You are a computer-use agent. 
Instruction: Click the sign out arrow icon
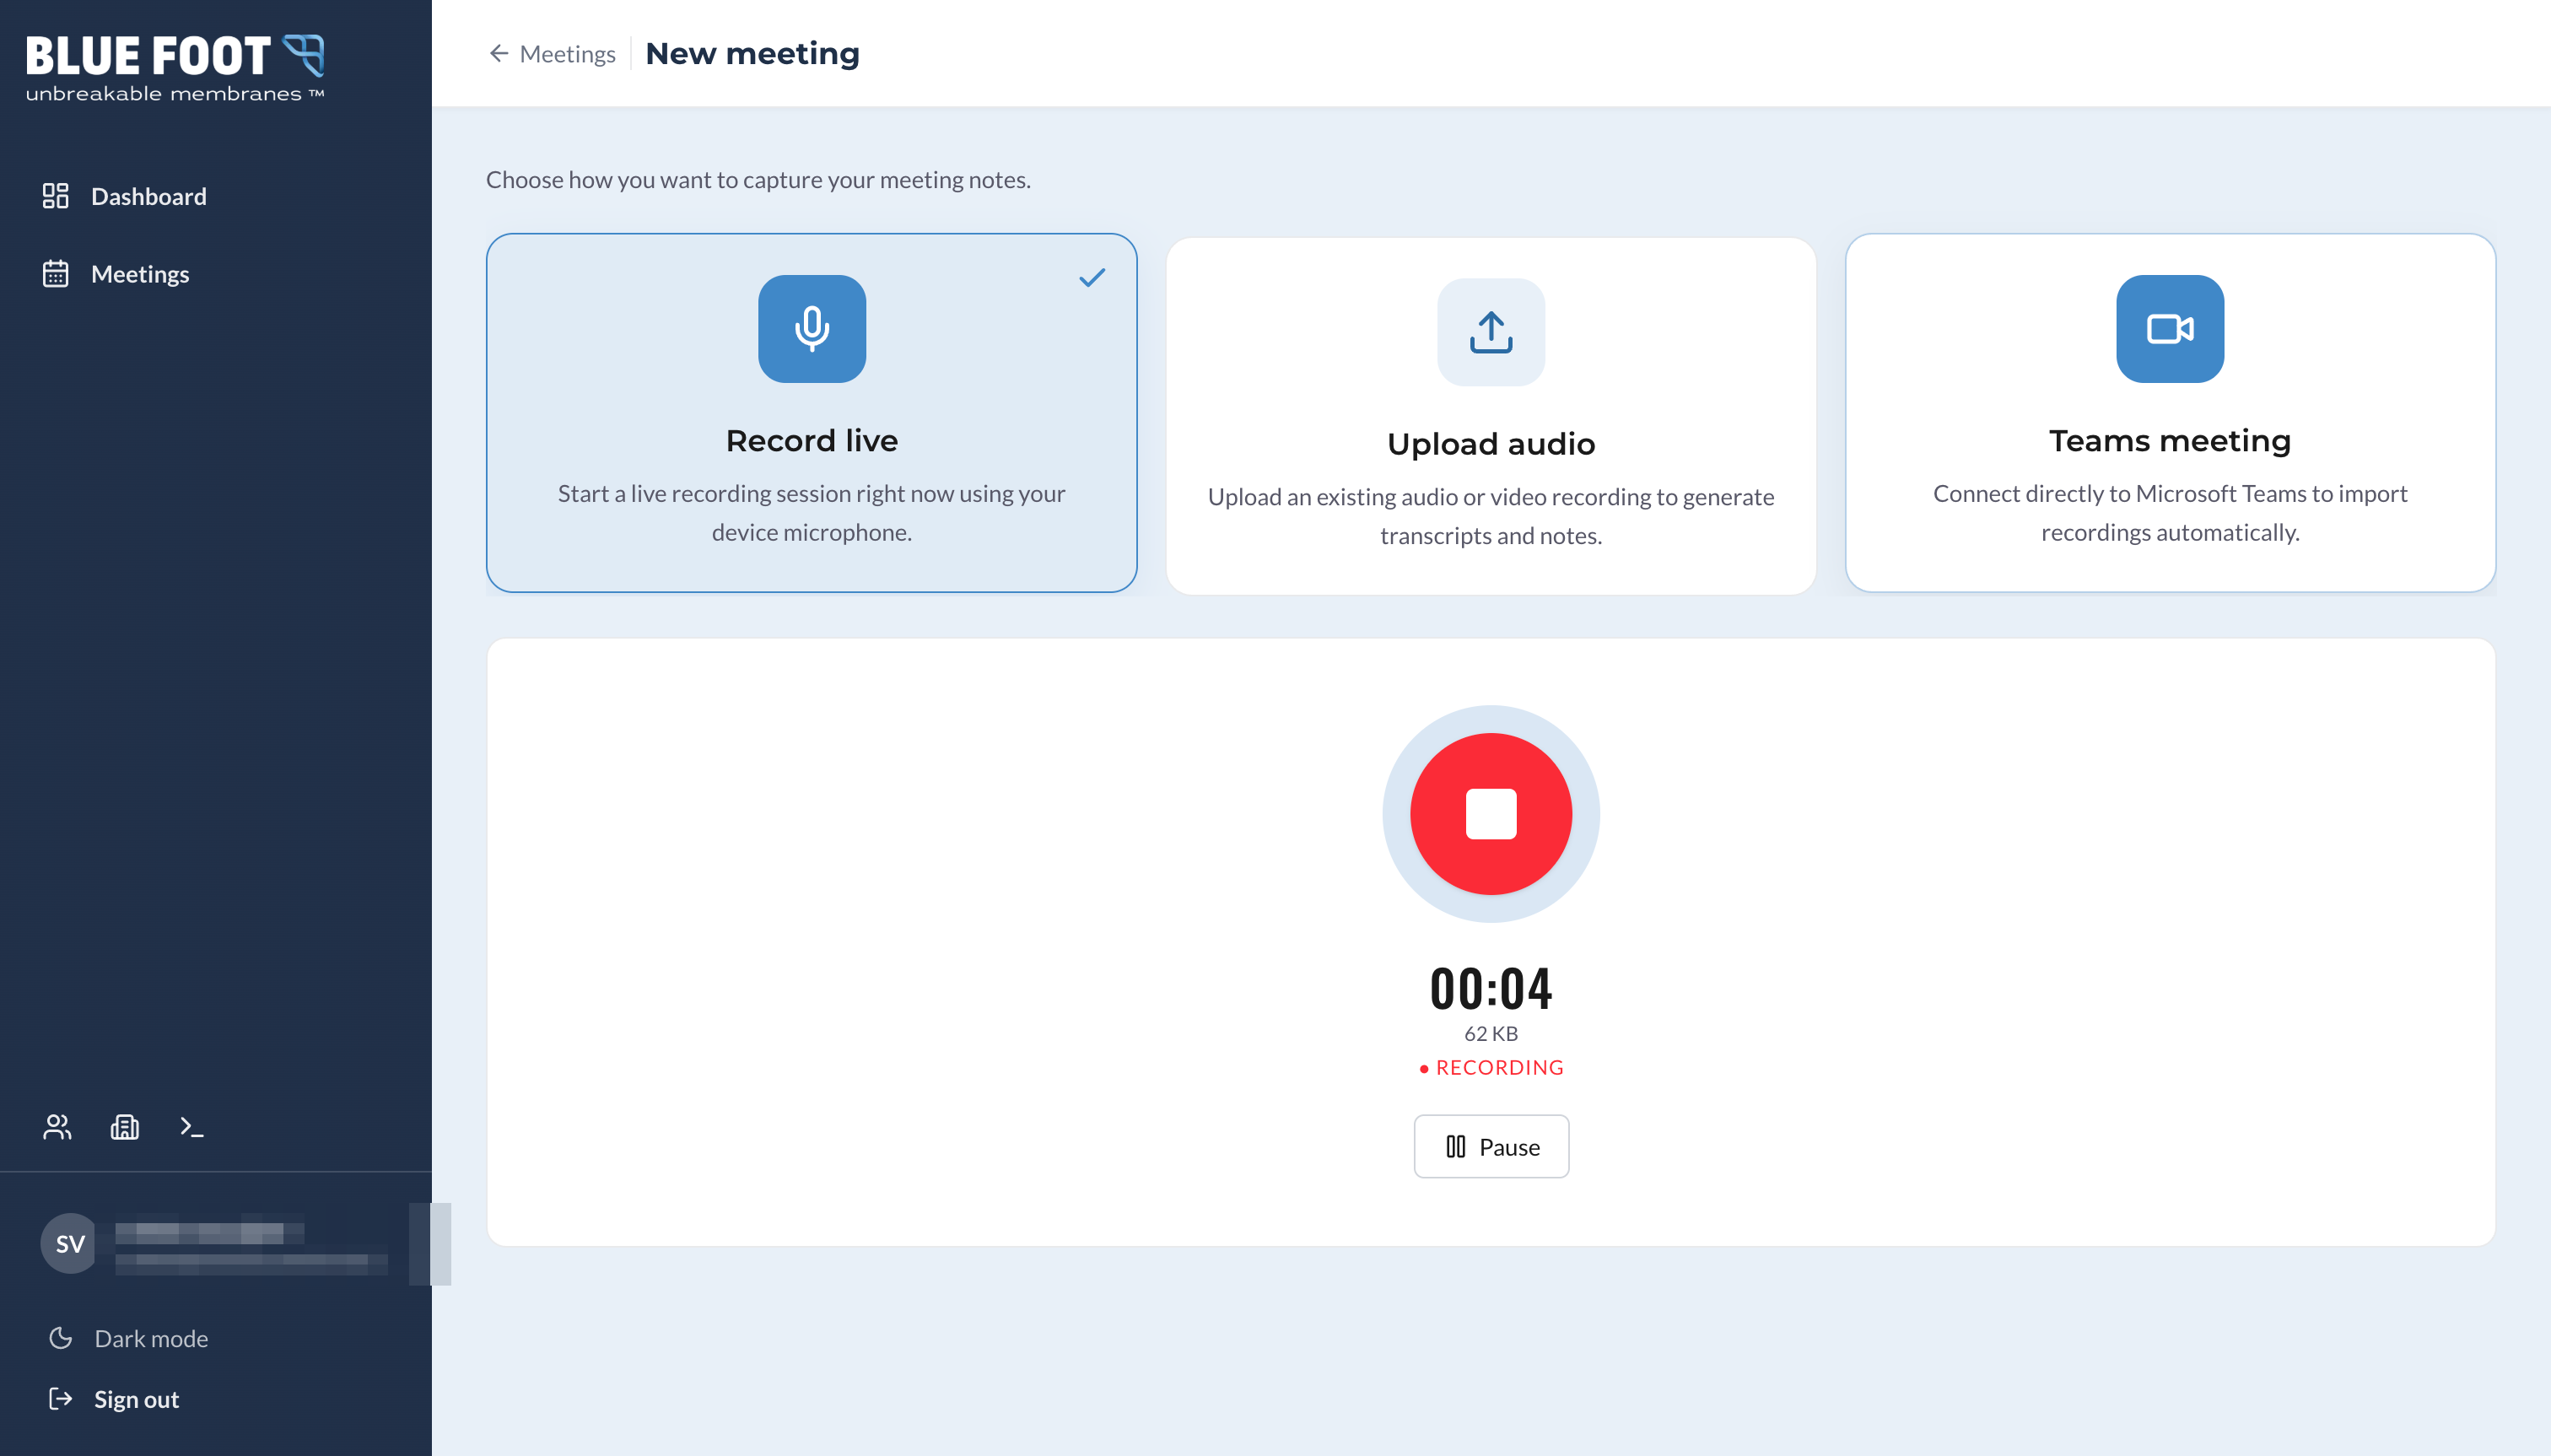pos(61,1399)
